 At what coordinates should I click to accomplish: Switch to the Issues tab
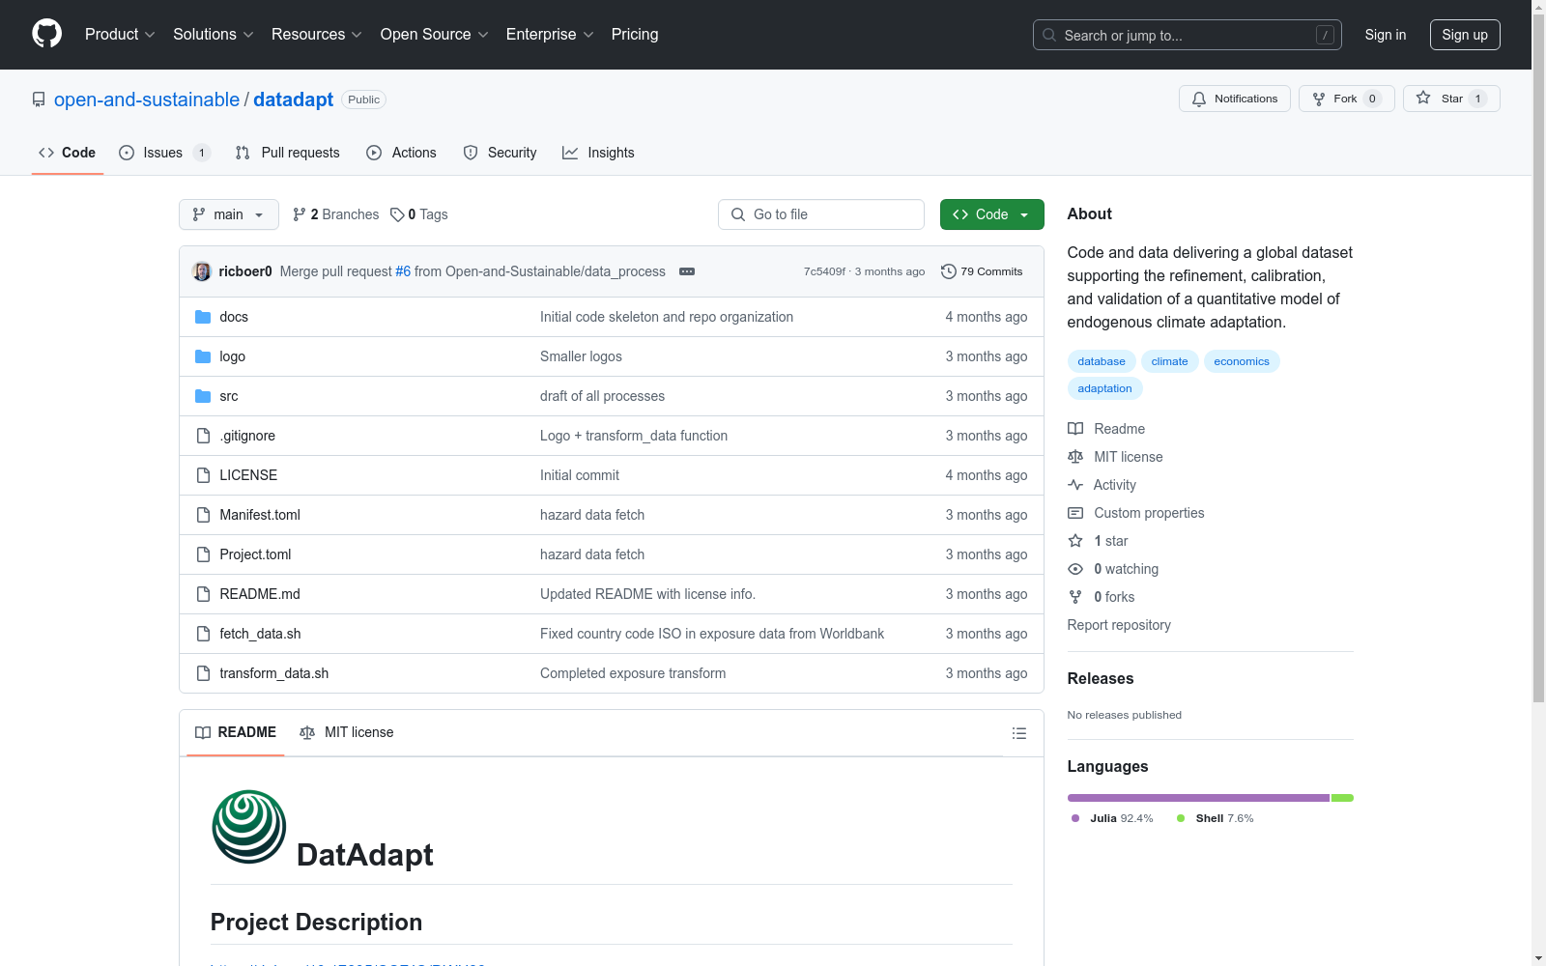tap(164, 153)
